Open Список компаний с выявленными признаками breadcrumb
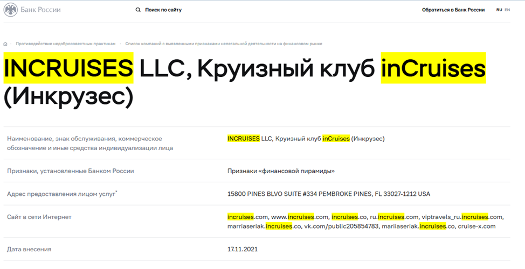Image resolution: width=525 pixels, height=269 pixels. (224, 44)
